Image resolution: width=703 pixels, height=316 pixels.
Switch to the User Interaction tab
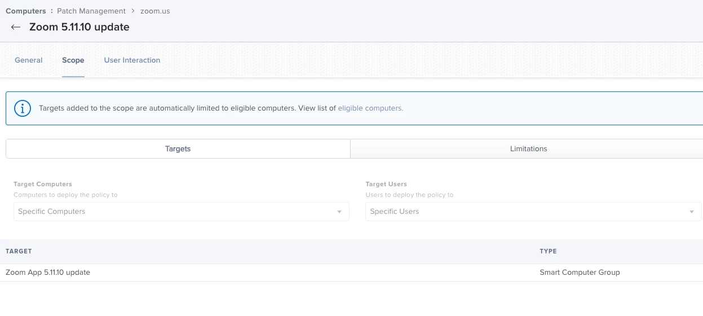point(132,60)
